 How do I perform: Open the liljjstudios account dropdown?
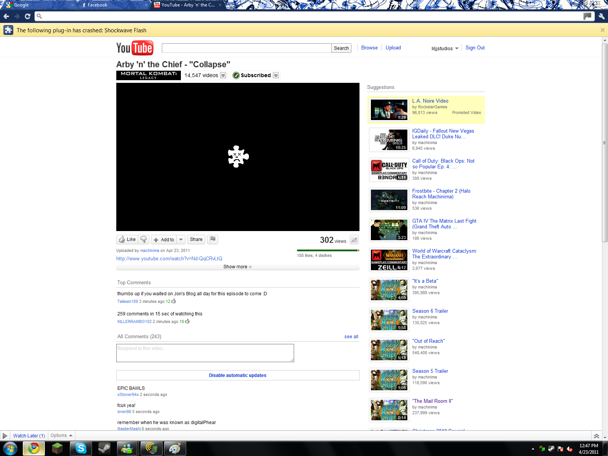[445, 48]
